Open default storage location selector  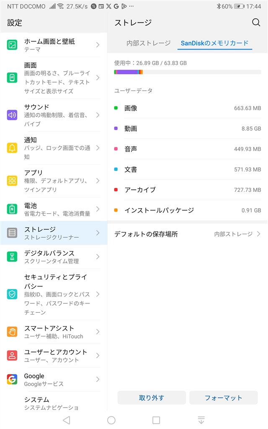tap(187, 234)
